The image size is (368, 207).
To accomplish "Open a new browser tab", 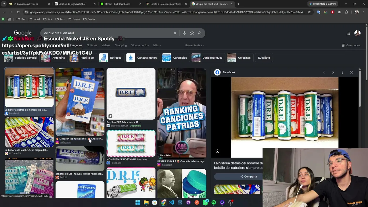I will coord(238,4).
